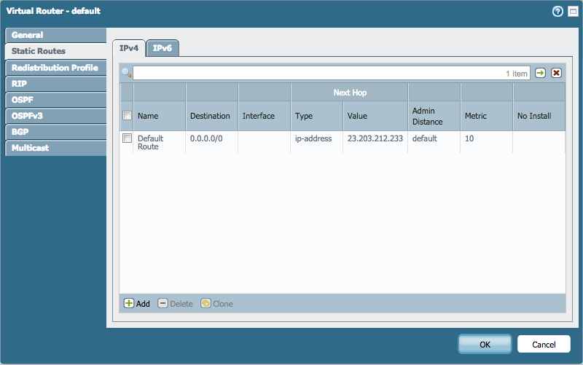Viewport: 583px width, 365px height.
Task: Open the OSPF settings section
Action: point(23,100)
